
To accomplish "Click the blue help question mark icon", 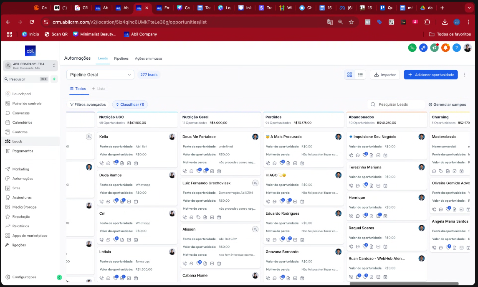I will (x=457, y=48).
